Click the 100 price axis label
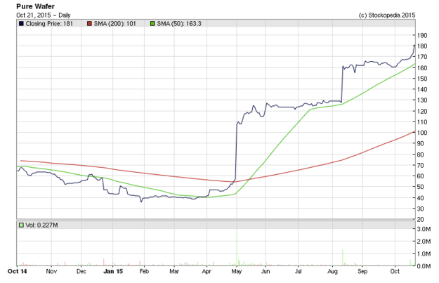Screen dimensions: 439x283 click(x=422, y=133)
